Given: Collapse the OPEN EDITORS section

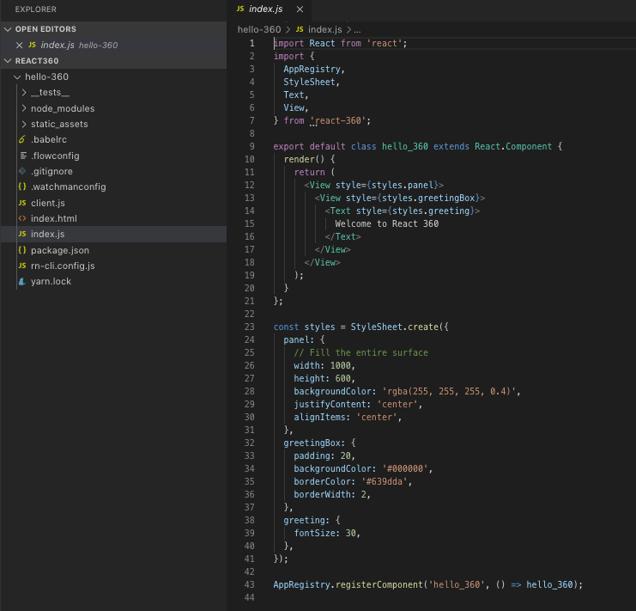Looking at the screenshot, I should (x=8, y=29).
